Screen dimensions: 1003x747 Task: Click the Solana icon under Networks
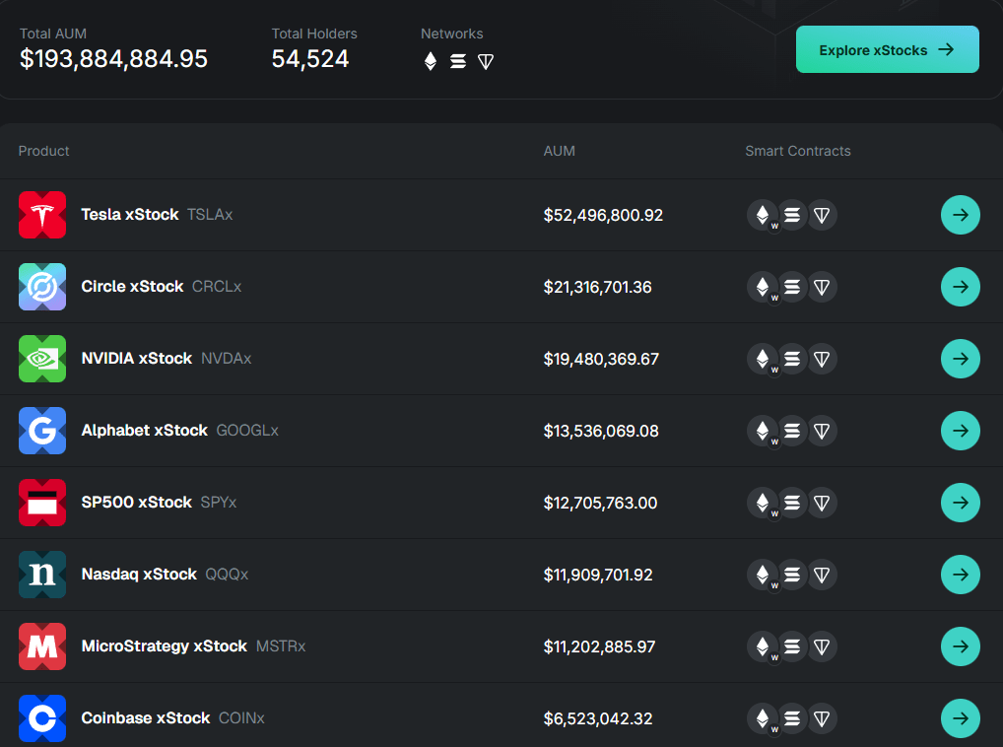(x=457, y=61)
